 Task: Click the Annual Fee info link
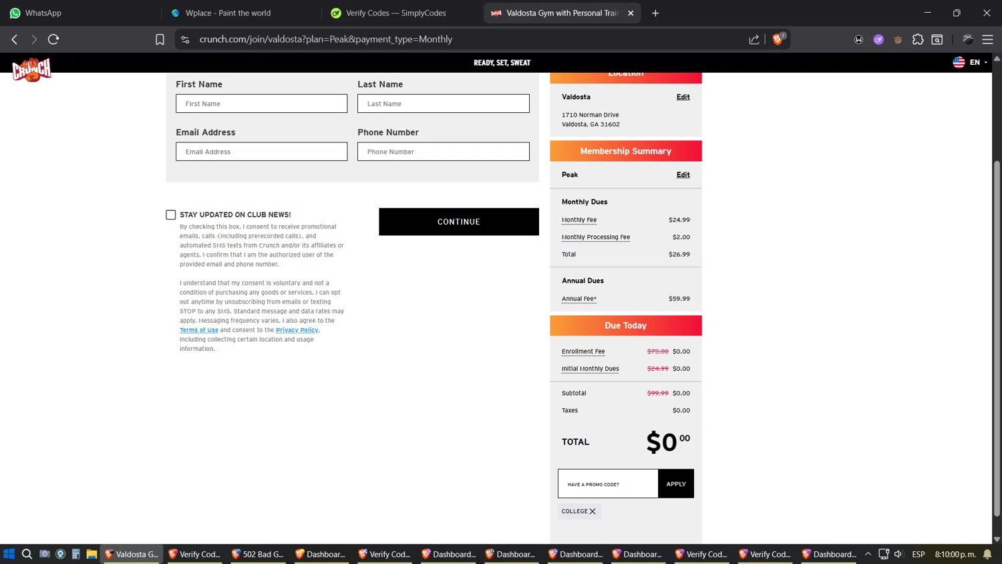(x=579, y=299)
